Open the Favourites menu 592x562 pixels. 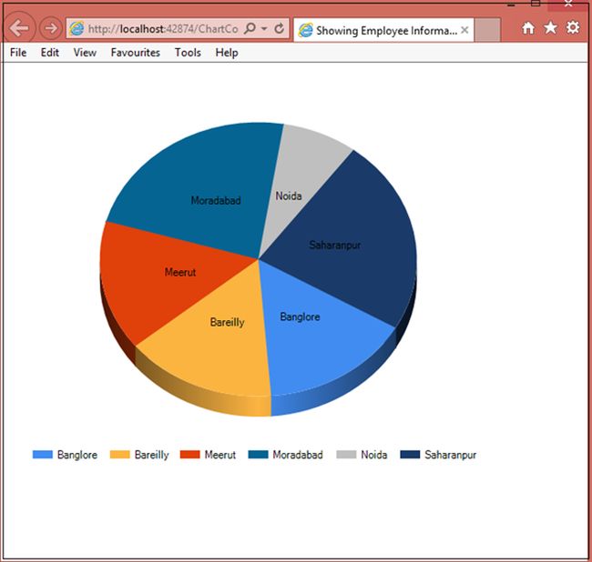136,53
